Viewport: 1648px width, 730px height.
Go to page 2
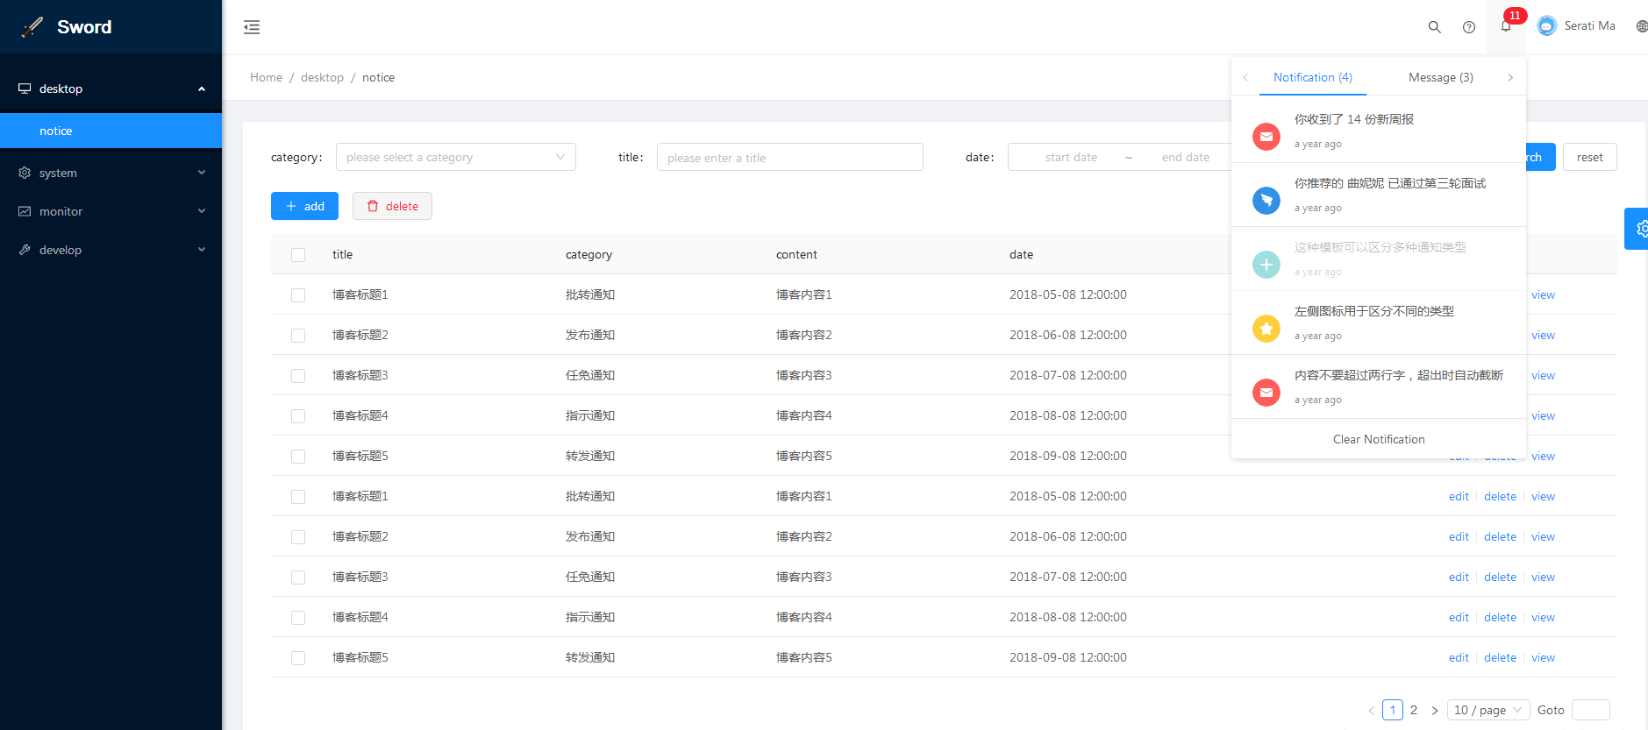(x=1414, y=710)
